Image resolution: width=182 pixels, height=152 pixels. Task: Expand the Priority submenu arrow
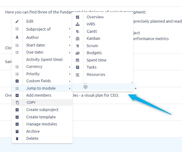(70, 74)
